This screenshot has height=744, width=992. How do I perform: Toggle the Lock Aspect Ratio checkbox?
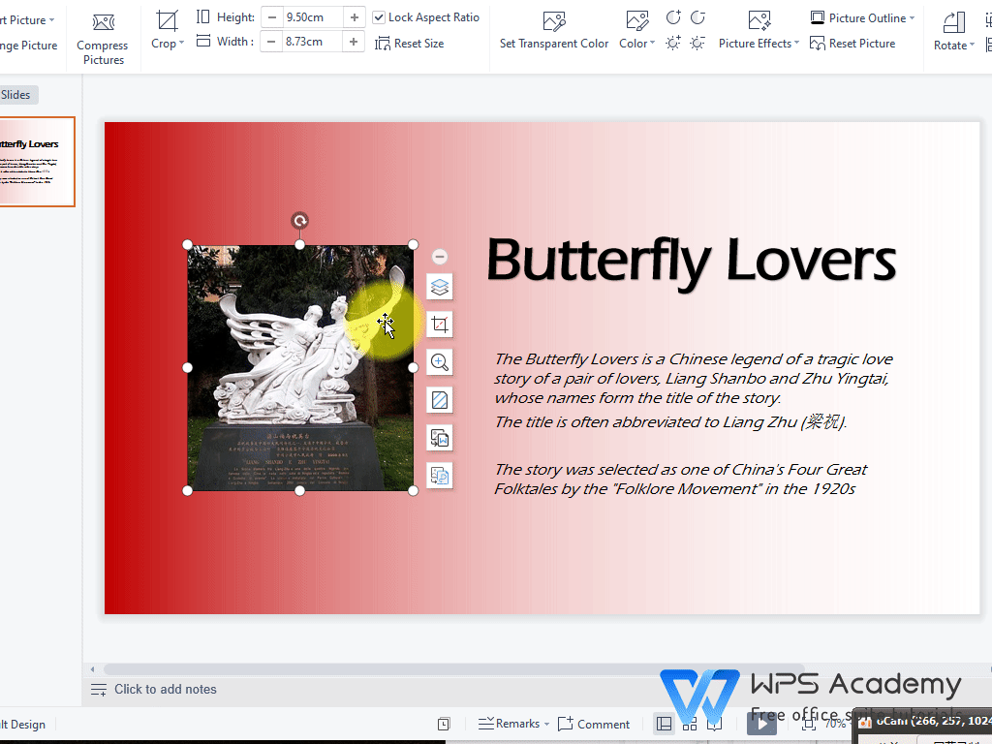click(378, 16)
